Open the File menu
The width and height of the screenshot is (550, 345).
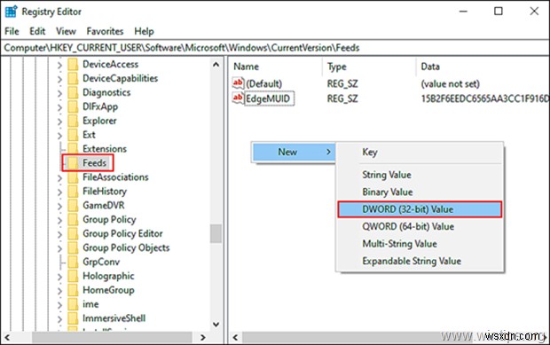pos(12,31)
